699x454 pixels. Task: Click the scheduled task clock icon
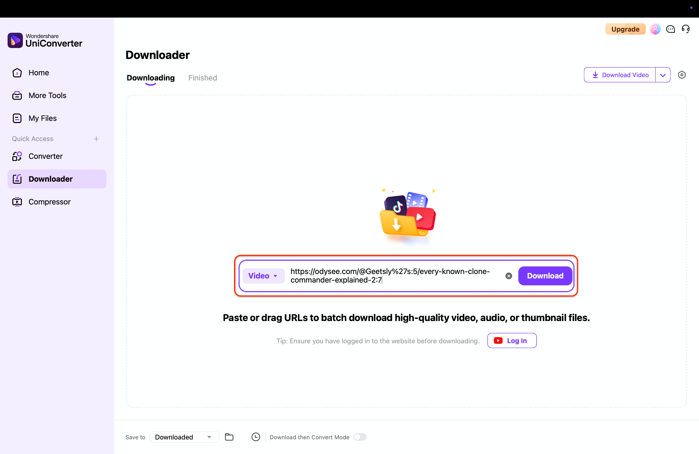click(x=256, y=437)
